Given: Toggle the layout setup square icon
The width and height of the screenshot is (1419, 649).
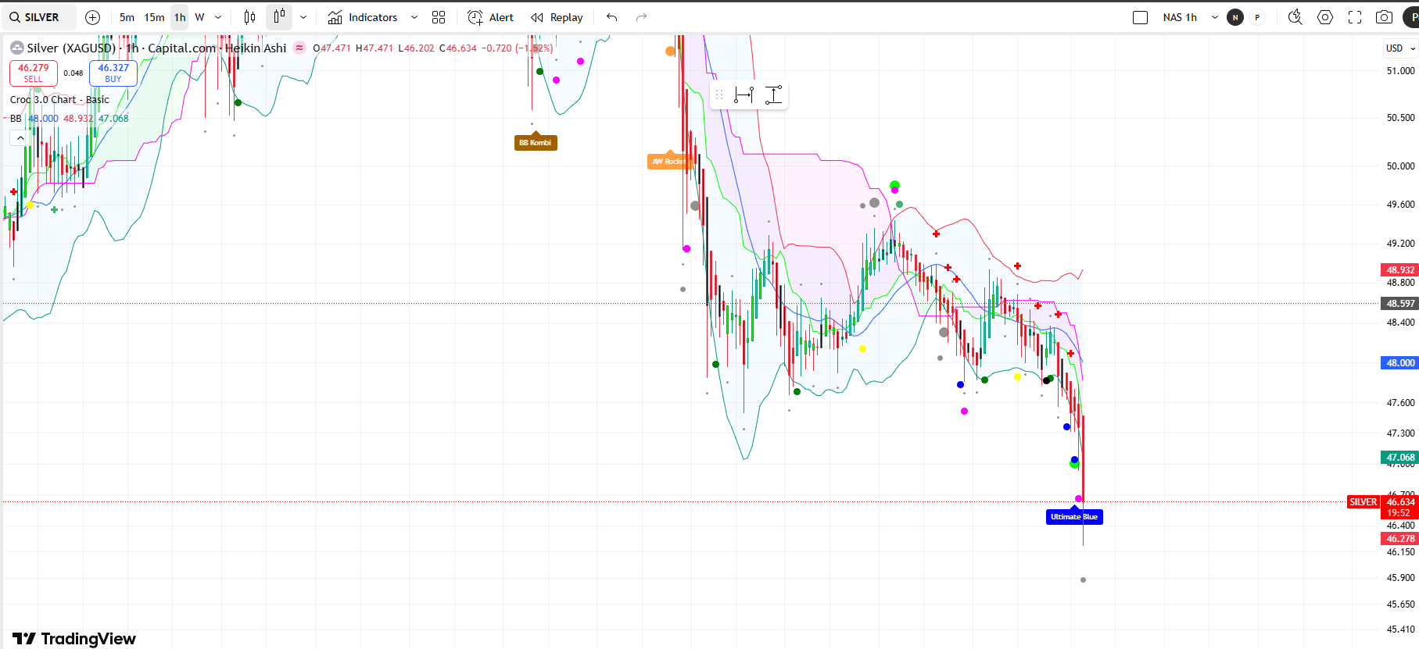Looking at the screenshot, I should (1140, 17).
